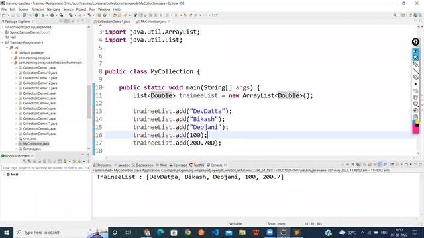Select the annotation cursor arrow tool
The image size is (424, 238).
tap(415, 58)
